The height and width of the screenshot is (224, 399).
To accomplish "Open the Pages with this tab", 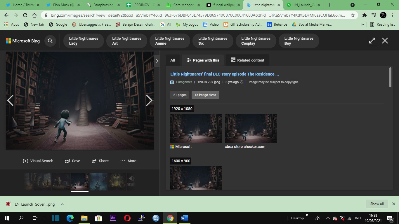I will point(203,60).
